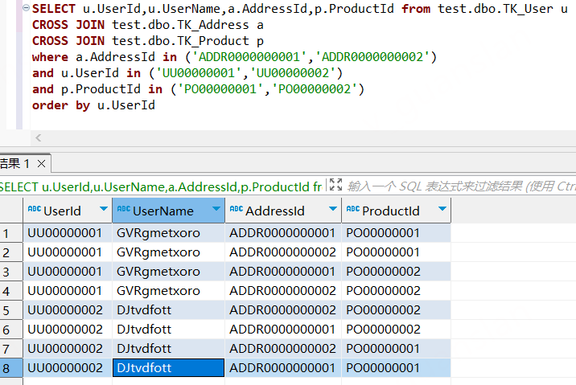
Task: Click the expand filter panel icon
Action: (x=335, y=186)
